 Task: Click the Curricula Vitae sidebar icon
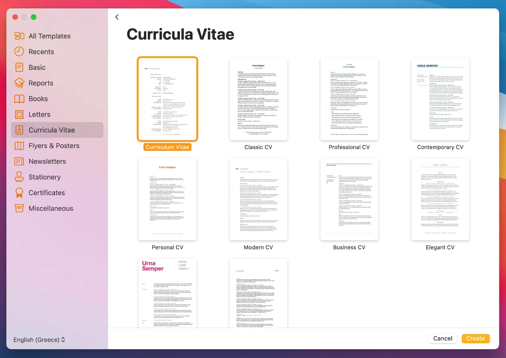click(19, 130)
